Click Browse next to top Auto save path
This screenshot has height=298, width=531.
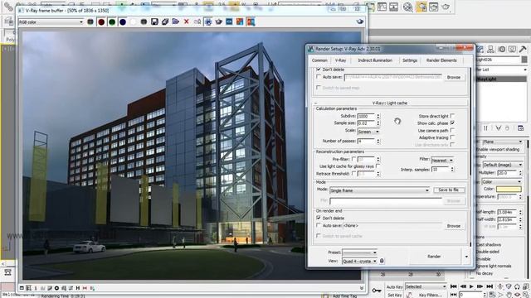pyautogui.click(x=454, y=77)
